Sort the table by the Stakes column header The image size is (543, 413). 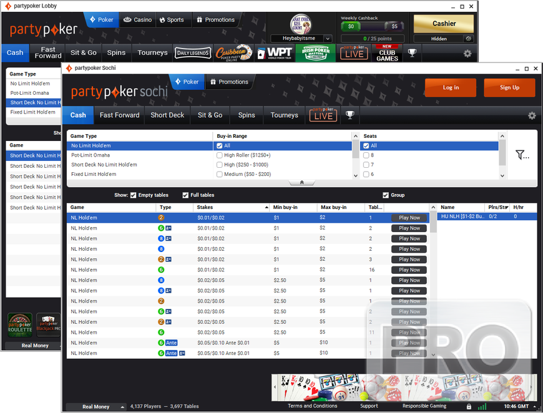click(231, 207)
